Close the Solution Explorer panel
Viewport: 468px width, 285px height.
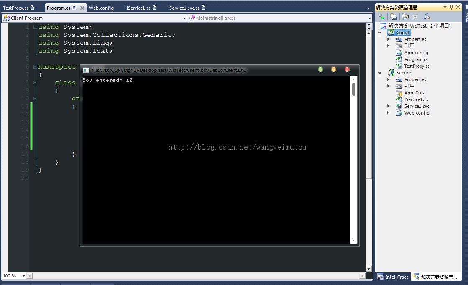pos(458,7)
